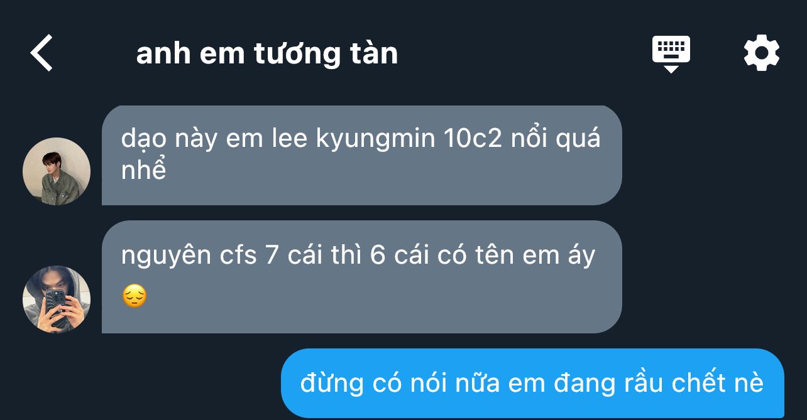
Task: Select the message starting with dạo này em
Action: click(361, 155)
